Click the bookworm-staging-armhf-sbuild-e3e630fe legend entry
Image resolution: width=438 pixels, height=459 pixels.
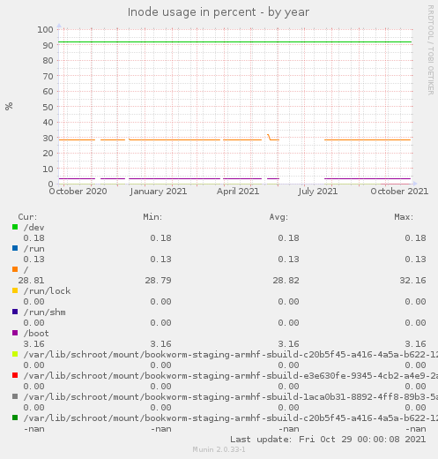(230, 376)
